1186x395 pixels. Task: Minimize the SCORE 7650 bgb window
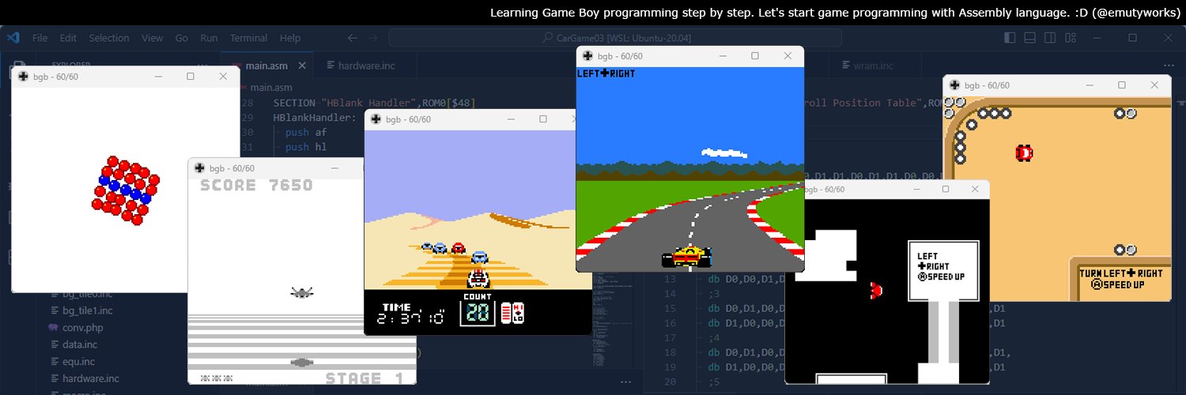[x=335, y=167]
